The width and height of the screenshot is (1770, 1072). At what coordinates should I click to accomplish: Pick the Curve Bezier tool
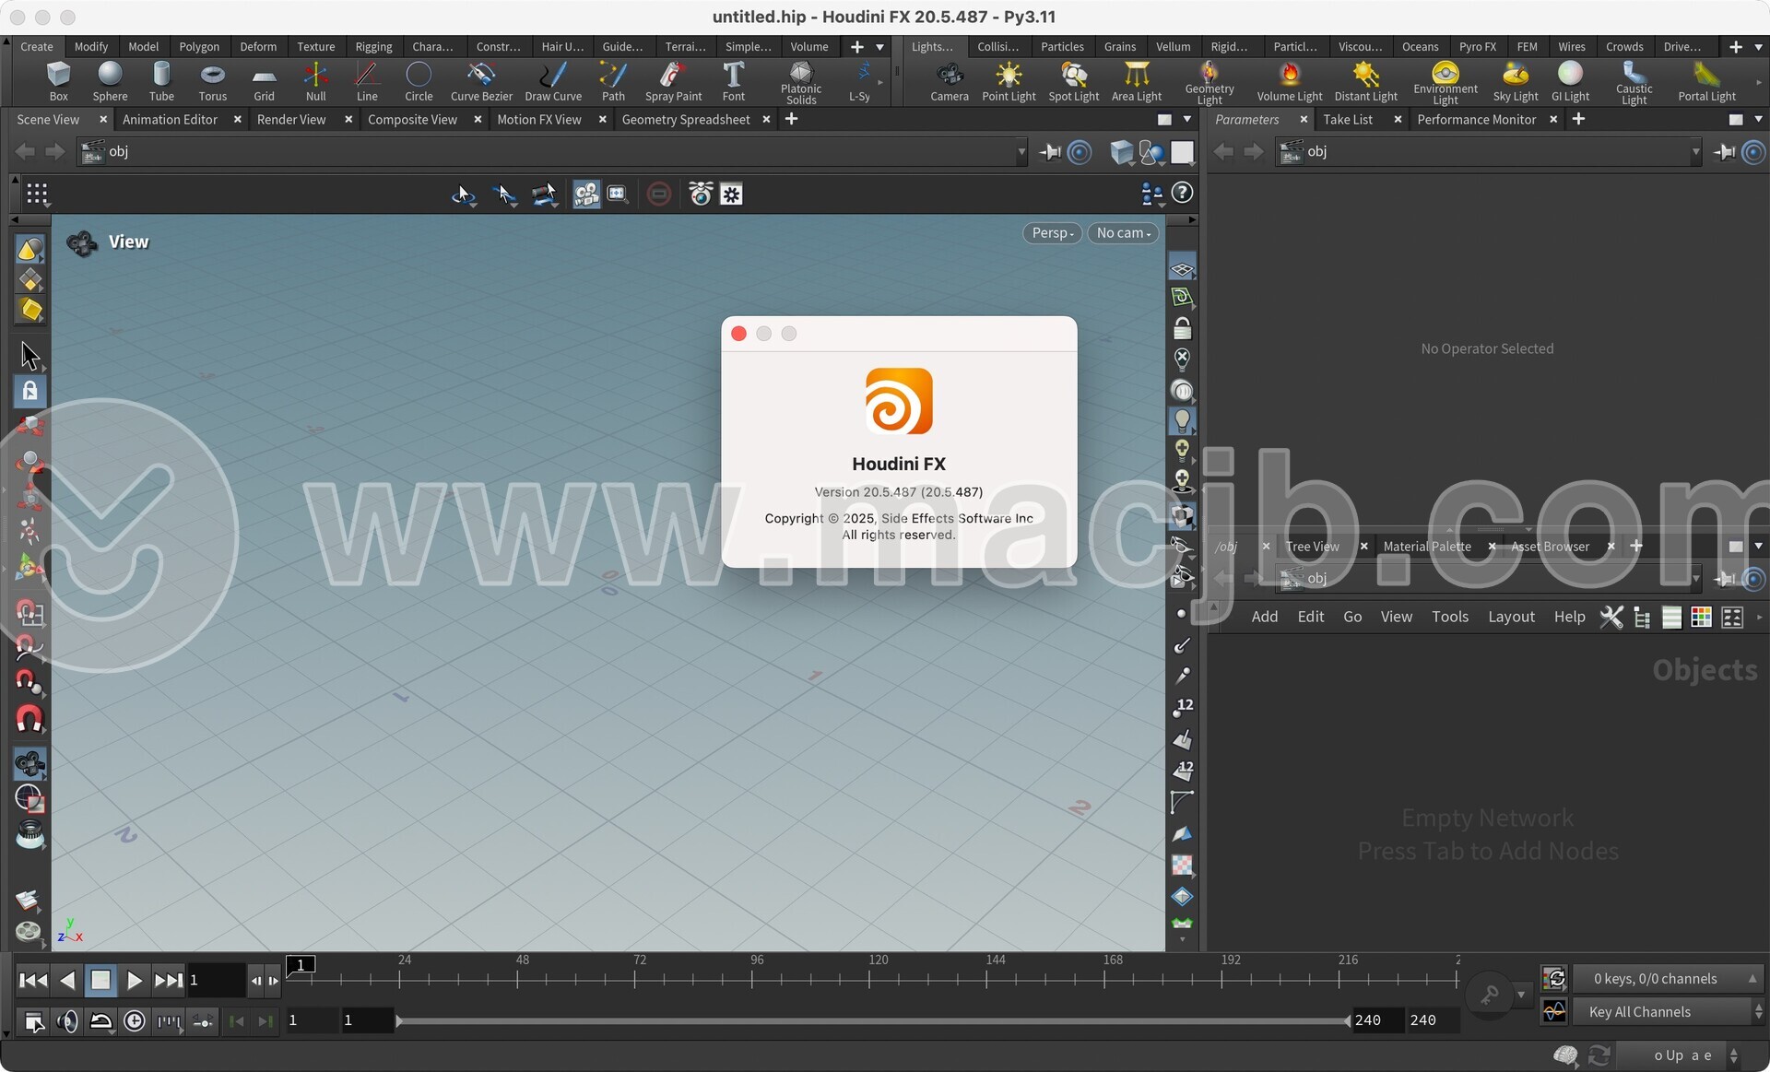pyautogui.click(x=481, y=81)
